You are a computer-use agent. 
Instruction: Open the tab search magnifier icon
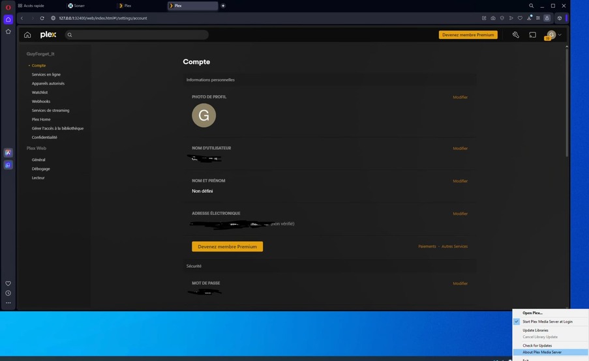[x=531, y=6]
